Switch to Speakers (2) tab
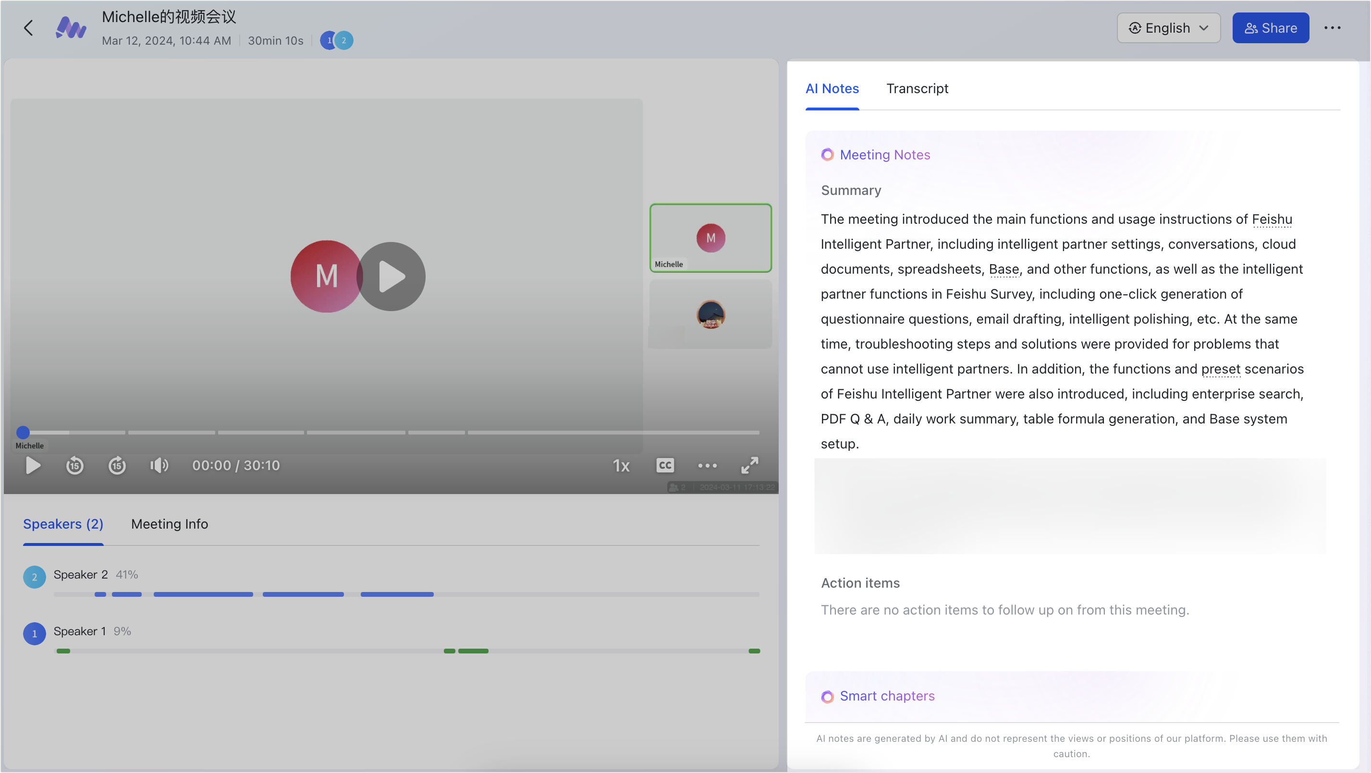 (63, 525)
